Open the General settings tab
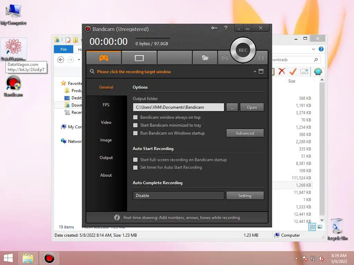354x265 pixels. coord(106,87)
